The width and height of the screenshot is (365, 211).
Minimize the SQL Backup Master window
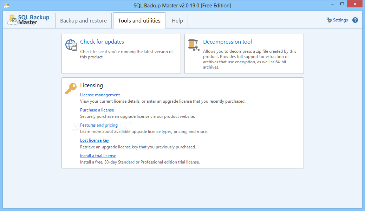point(333,4)
